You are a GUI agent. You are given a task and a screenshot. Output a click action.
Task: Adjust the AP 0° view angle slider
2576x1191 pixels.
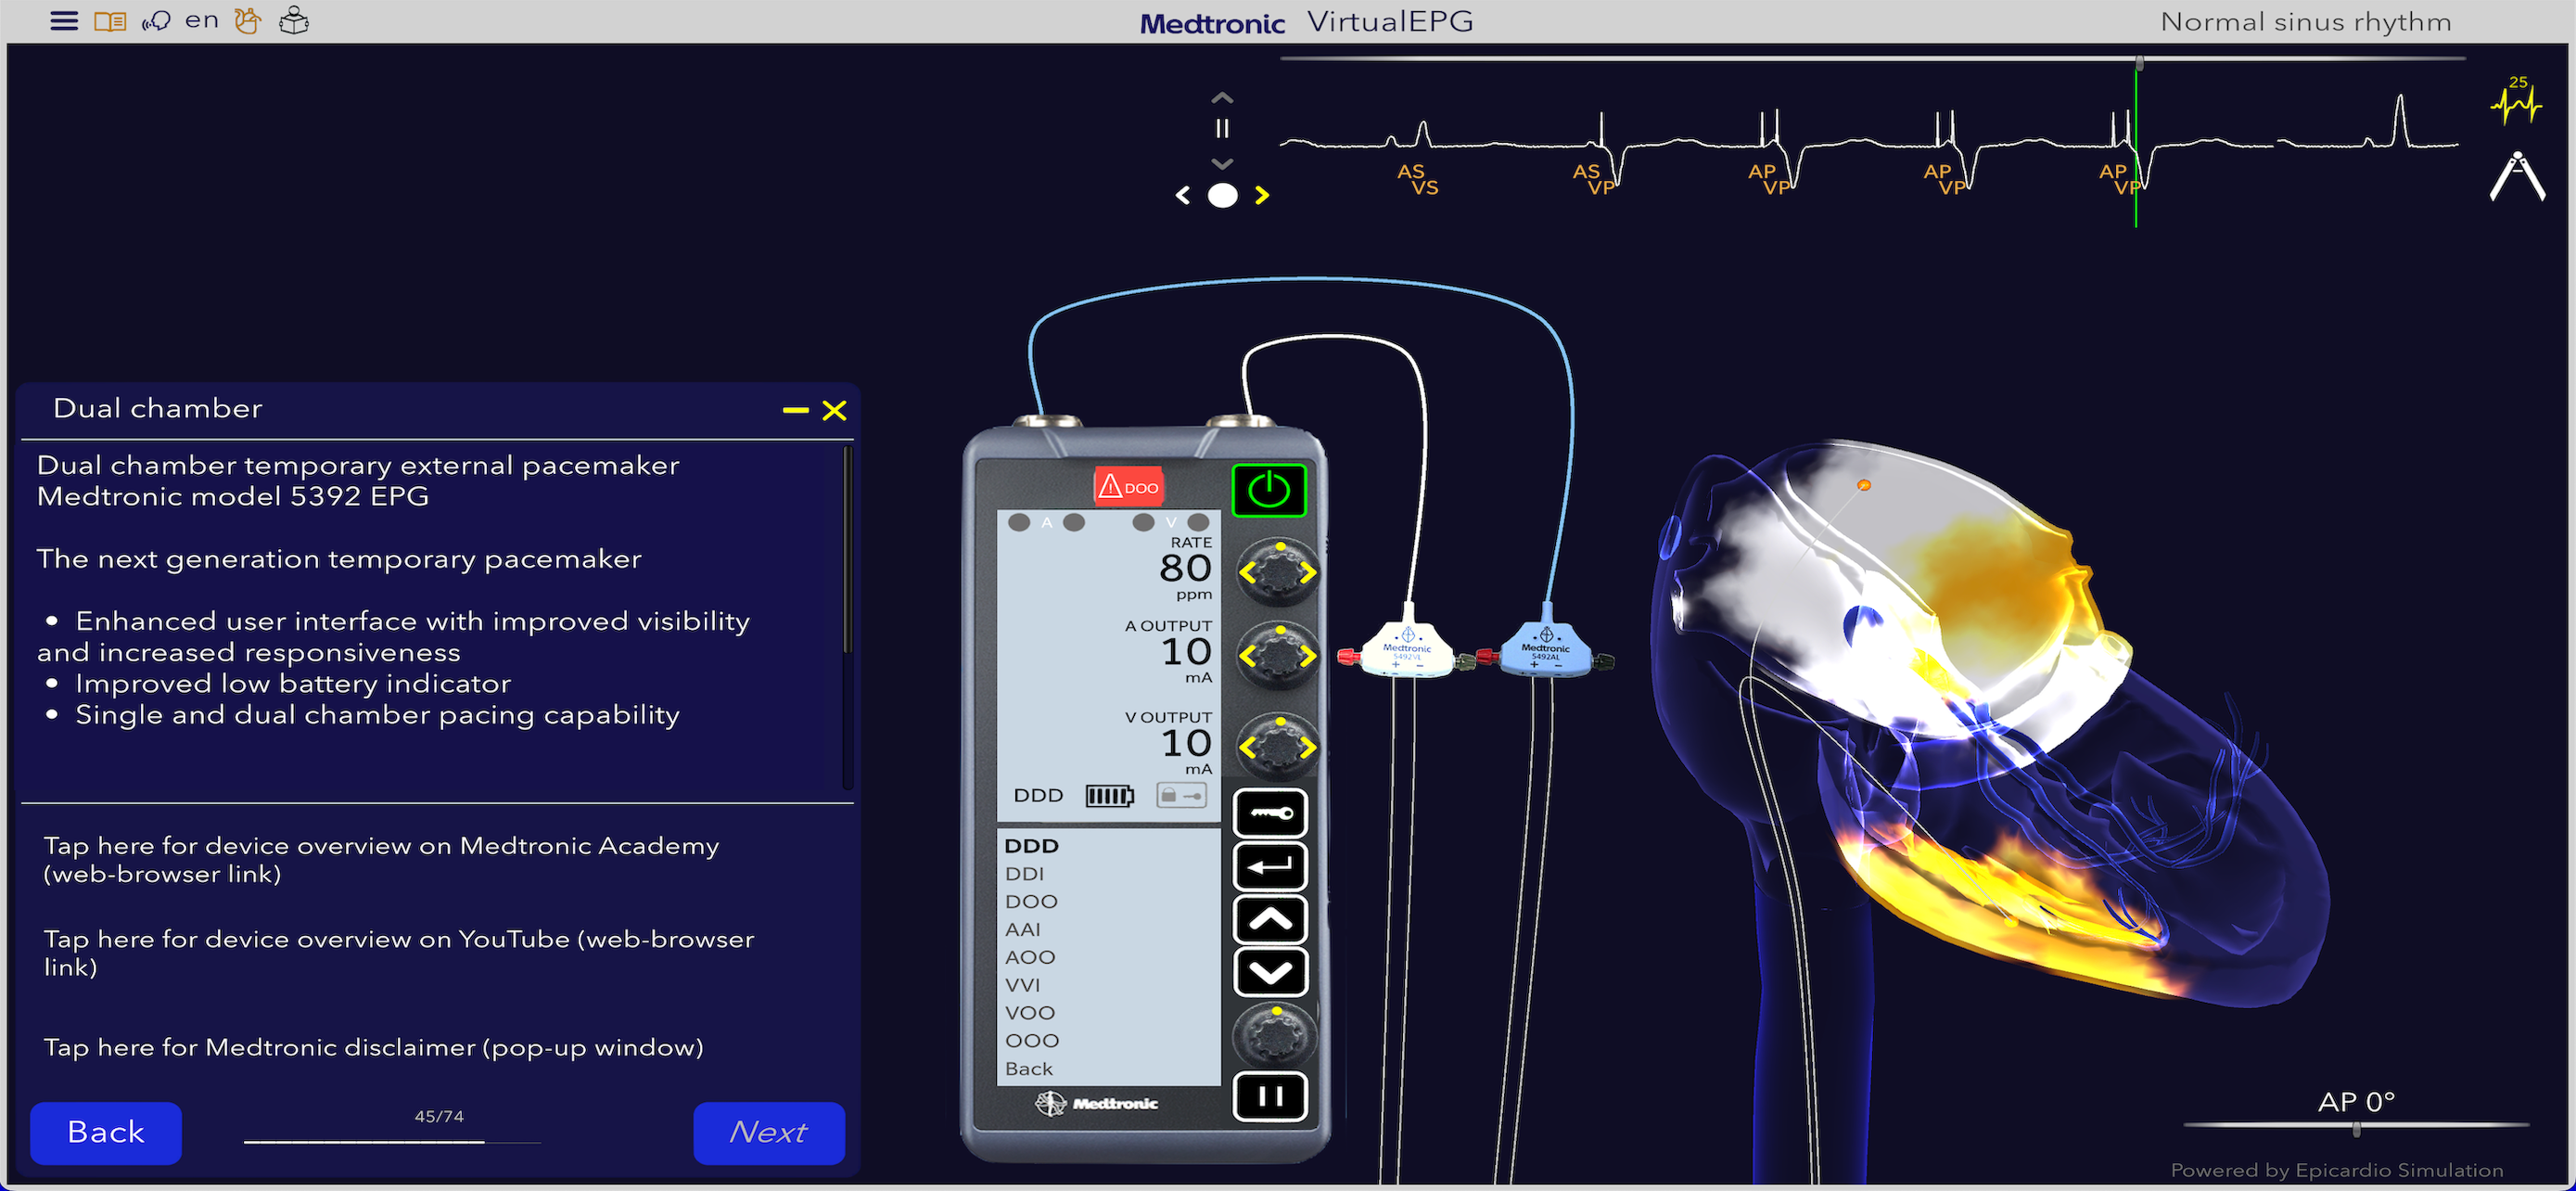[2357, 1129]
